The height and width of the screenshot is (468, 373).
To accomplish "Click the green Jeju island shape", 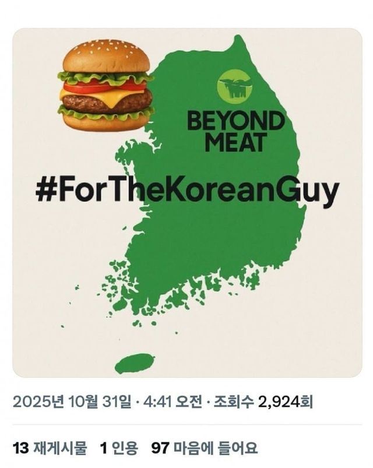I will coord(135,363).
